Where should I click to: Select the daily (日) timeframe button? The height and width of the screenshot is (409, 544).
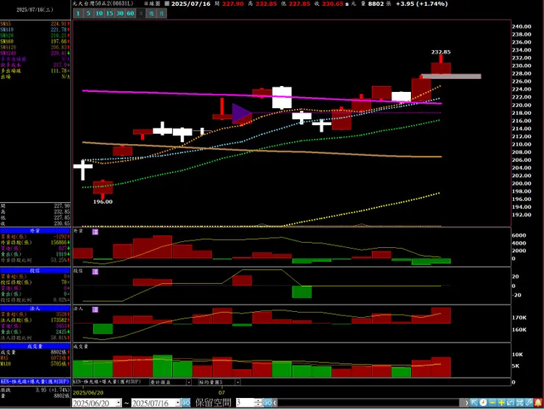point(141,13)
